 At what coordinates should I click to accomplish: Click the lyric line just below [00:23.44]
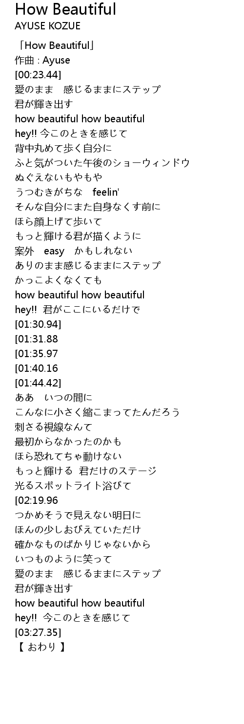coord(88,90)
